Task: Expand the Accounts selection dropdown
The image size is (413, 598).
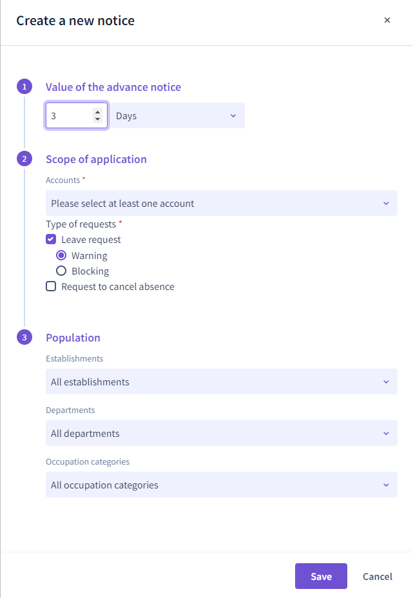Action: coord(222,203)
